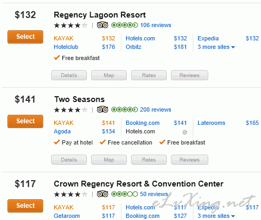261x220 pixels.
Task: Select the $117 Crown Regency deal
Action: tap(25, 206)
